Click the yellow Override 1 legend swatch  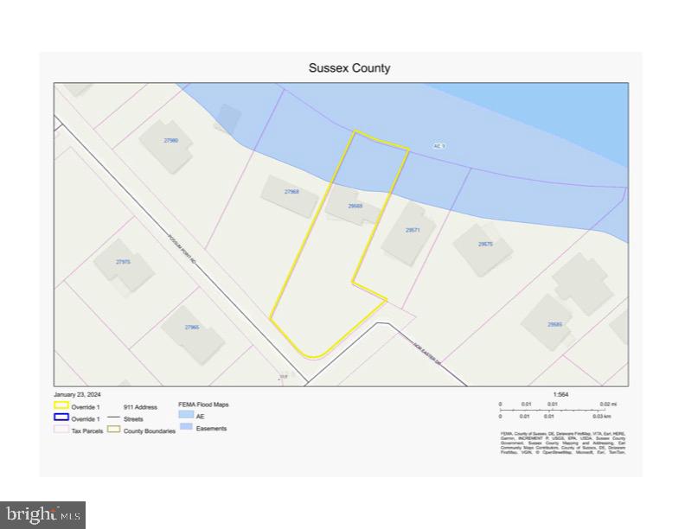pos(61,406)
